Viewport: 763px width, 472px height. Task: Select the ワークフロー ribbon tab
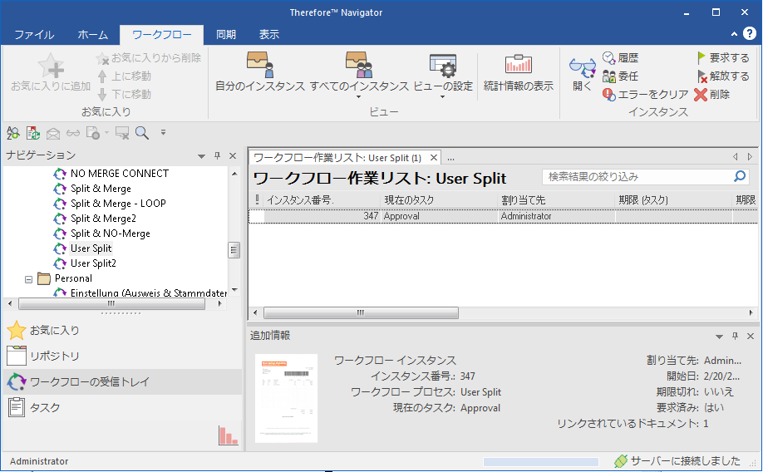click(161, 35)
